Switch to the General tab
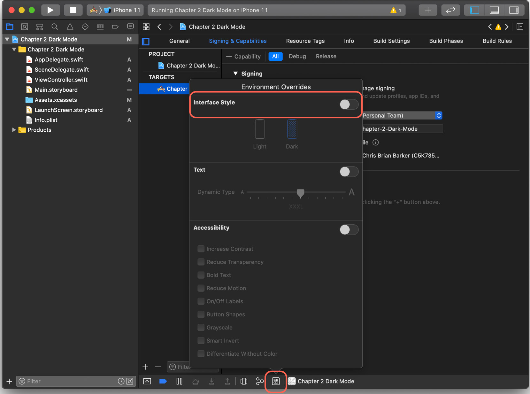This screenshot has width=530, height=394. [179, 41]
